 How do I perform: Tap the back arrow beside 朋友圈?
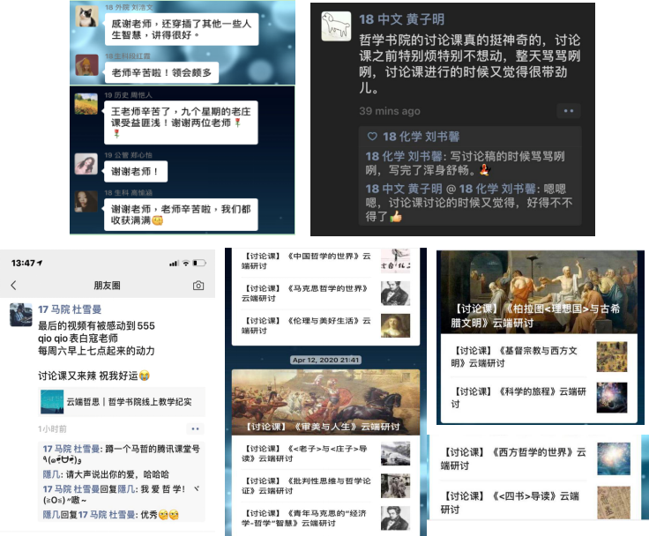tap(13, 285)
